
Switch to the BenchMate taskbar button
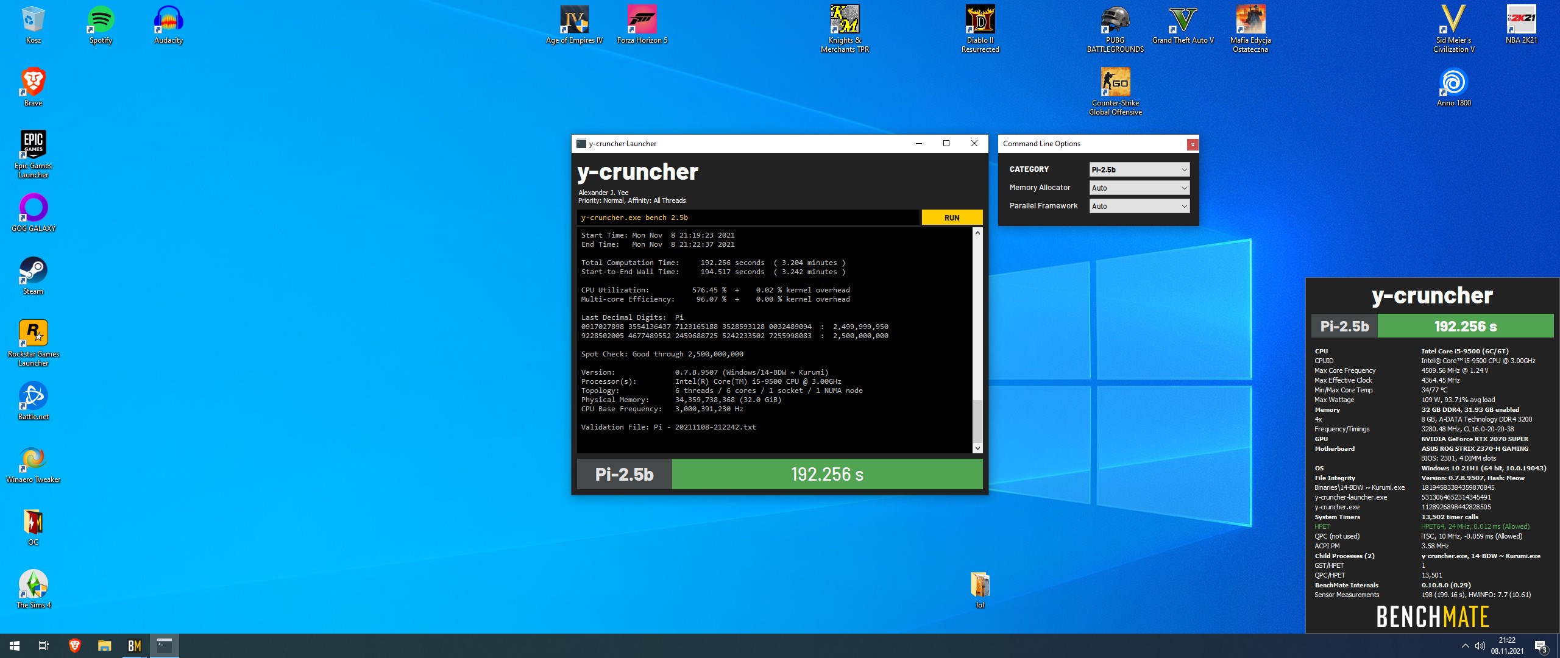coord(134,646)
